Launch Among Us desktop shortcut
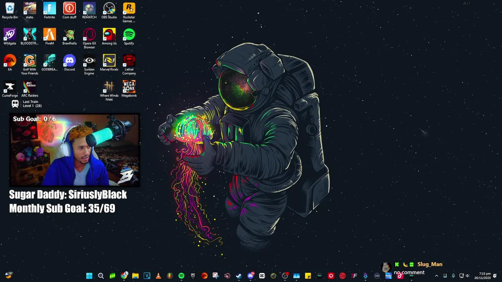This screenshot has width=502, height=282. click(x=109, y=37)
